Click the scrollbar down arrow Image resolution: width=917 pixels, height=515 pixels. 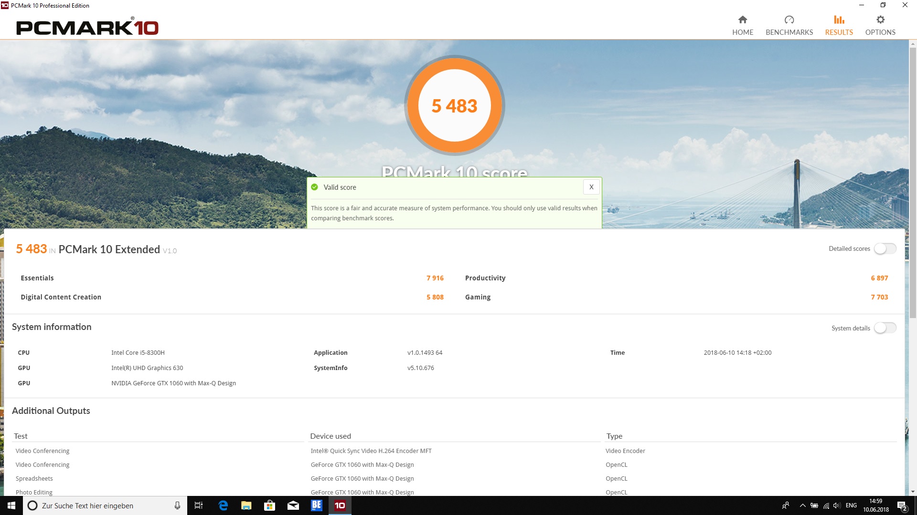[x=913, y=492]
